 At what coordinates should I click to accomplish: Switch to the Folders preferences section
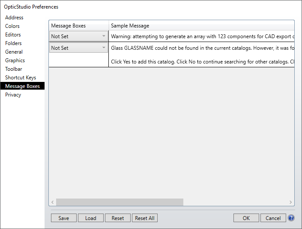click(x=13, y=43)
